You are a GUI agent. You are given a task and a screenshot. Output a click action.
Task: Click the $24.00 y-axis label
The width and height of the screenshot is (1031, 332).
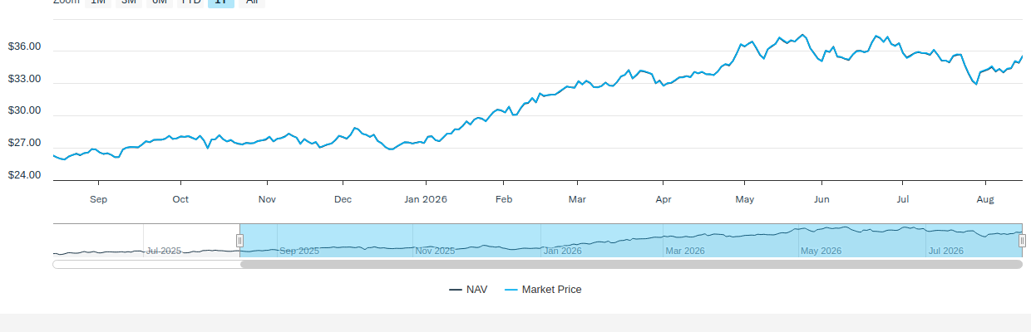point(24,176)
